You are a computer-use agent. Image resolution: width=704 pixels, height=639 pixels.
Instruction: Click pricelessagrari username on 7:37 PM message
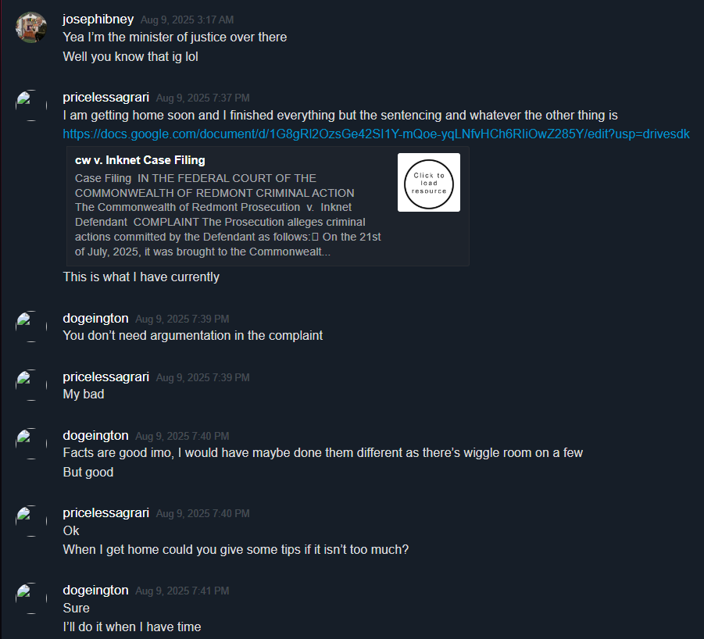tap(106, 98)
